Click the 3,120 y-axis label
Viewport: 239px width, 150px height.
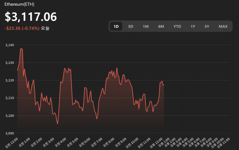(x=9, y=80)
